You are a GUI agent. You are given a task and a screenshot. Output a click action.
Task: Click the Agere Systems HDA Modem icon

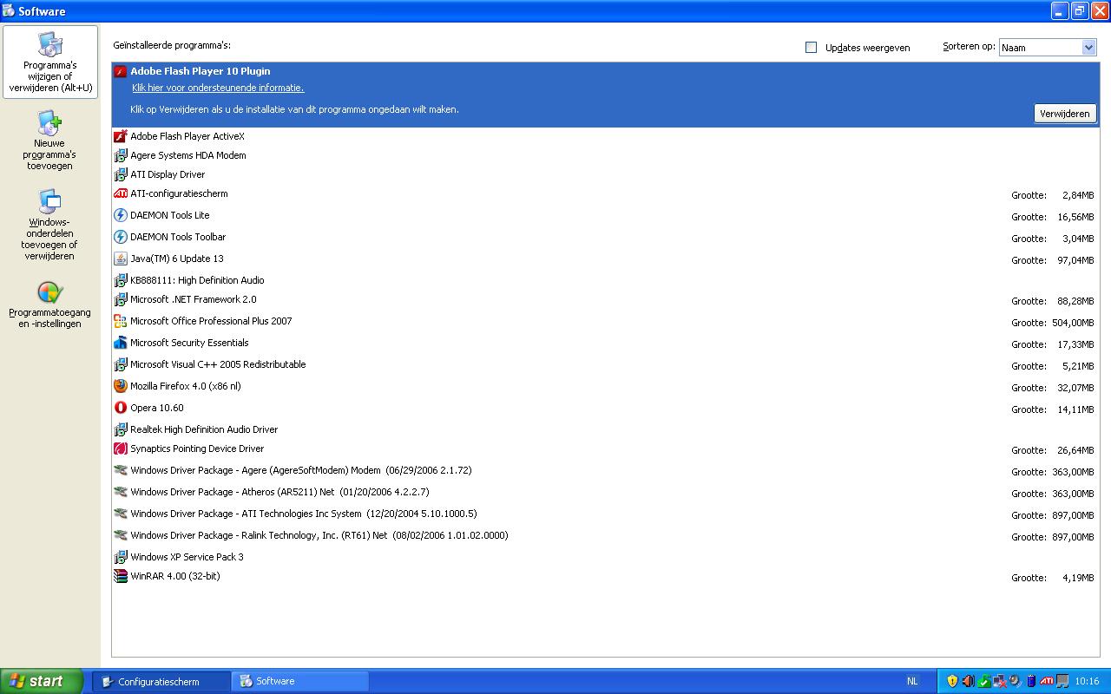[x=121, y=155]
